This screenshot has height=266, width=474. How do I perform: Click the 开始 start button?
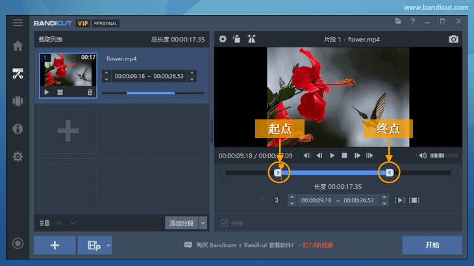coord(432,245)
